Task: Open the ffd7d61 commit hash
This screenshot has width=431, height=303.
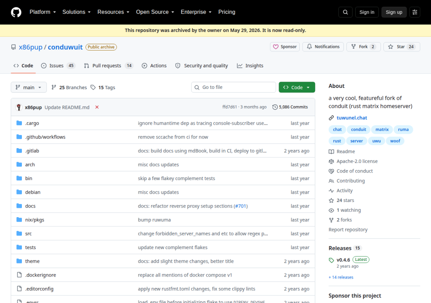Action: click(229, 107)
